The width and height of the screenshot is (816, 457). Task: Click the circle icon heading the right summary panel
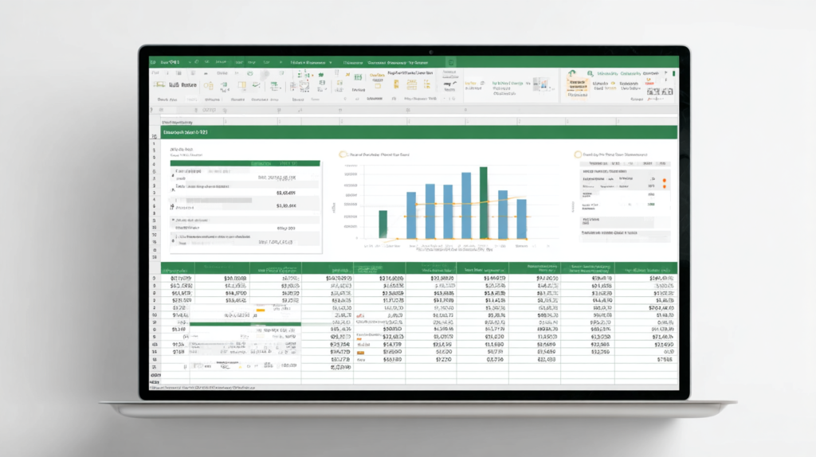(x=578, y=154)
